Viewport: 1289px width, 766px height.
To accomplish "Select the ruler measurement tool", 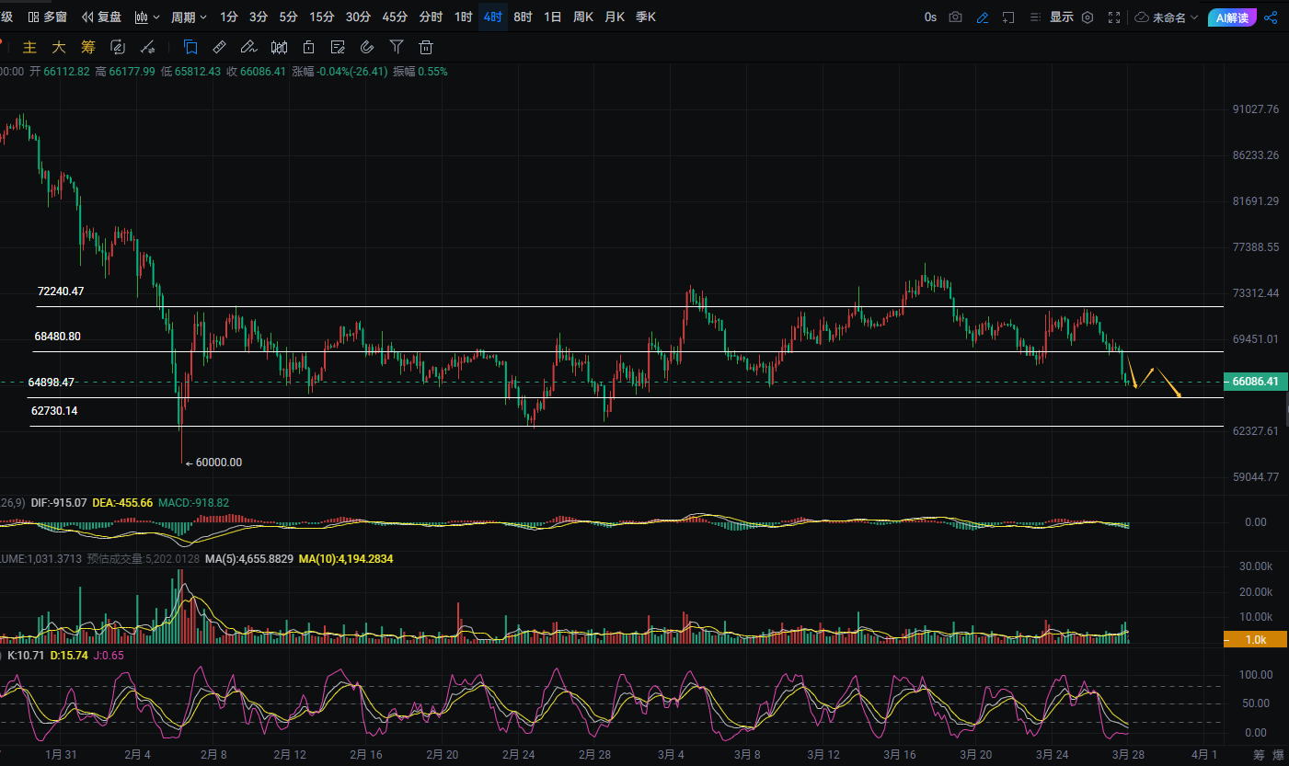I will (219, 47).
